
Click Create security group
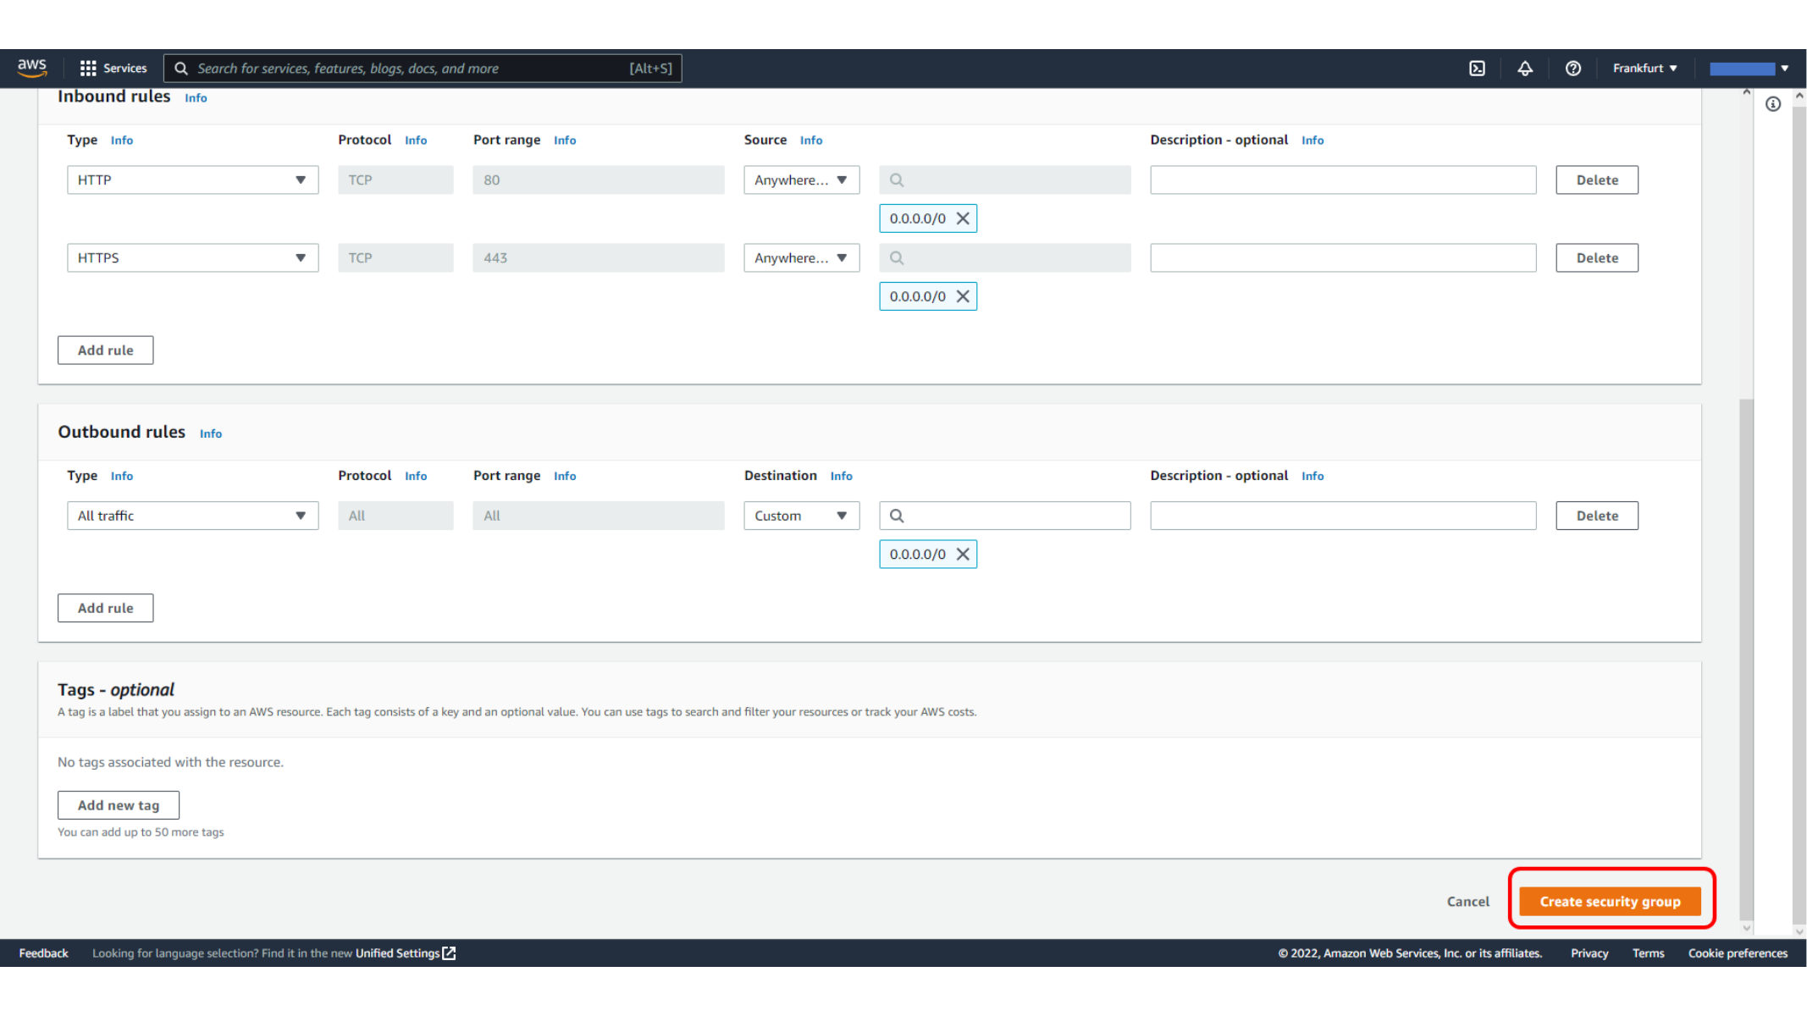tap(1610, 902)
